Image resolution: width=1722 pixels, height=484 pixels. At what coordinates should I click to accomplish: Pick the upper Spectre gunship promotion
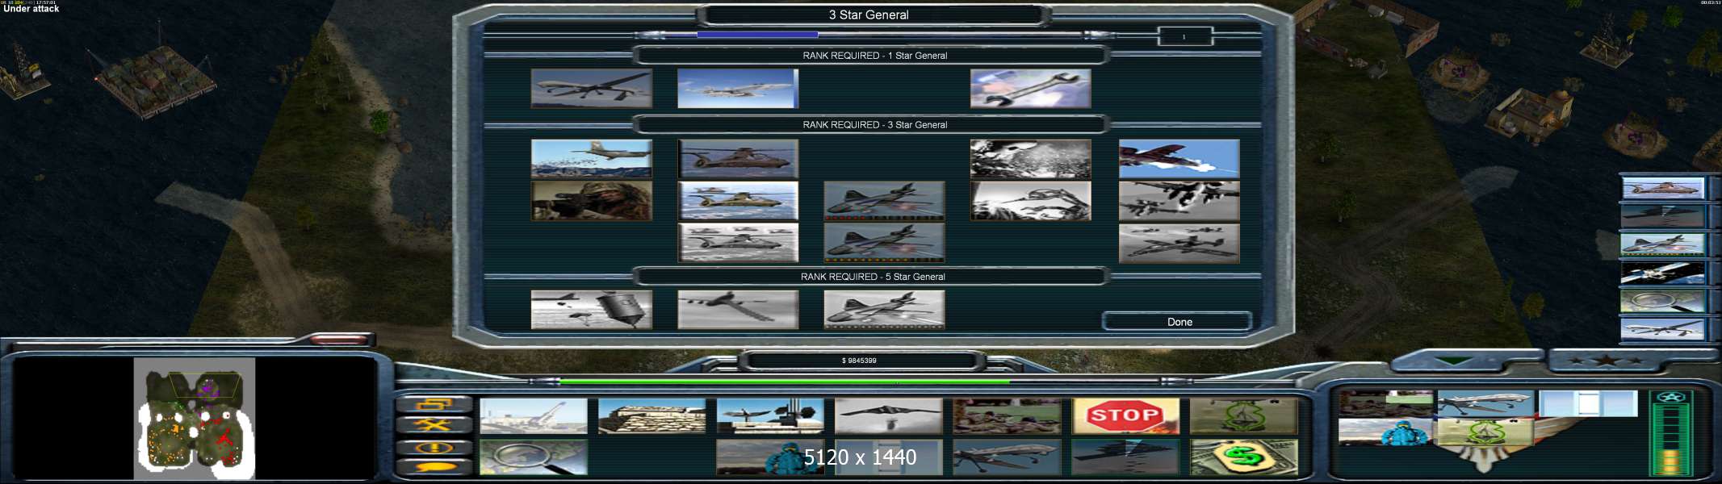[884, 201]
